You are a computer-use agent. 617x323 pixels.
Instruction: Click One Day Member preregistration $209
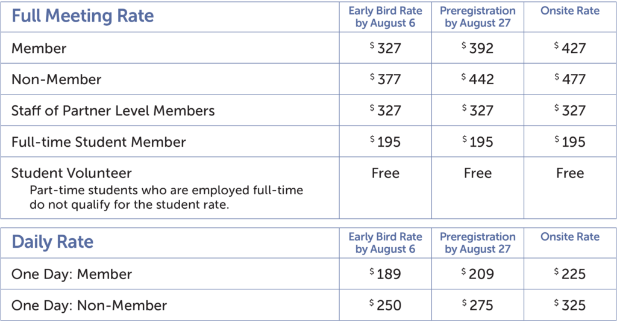coord(478,274)
